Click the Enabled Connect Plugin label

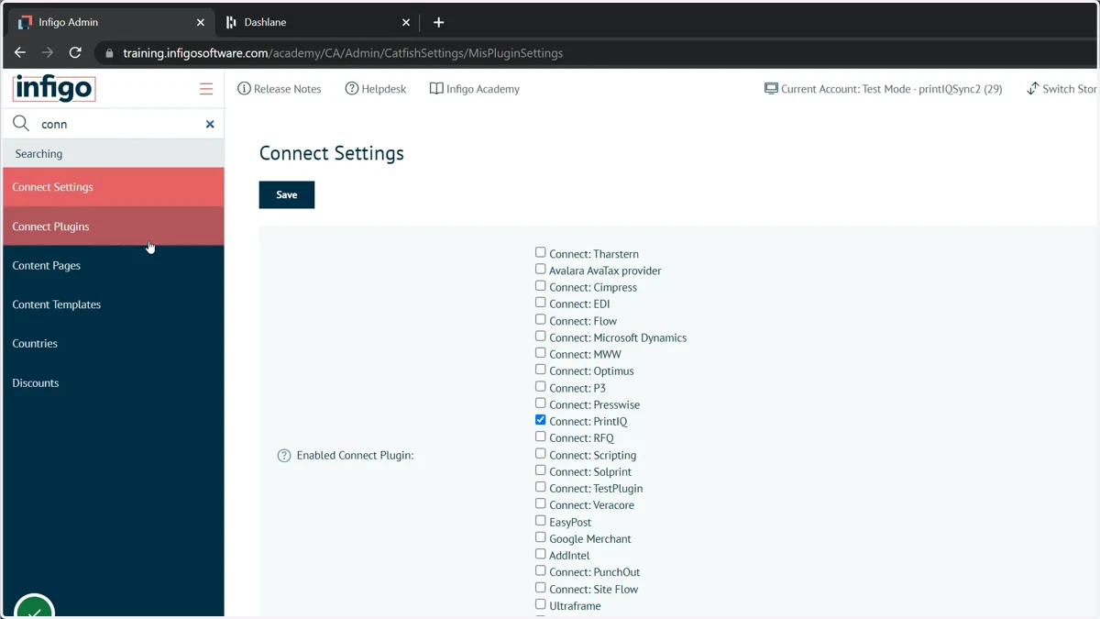[x=355, y=456]
